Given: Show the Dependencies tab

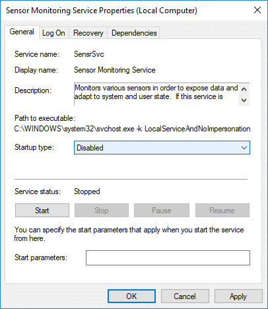Looking at the screenshot, I should coord(134,33).
